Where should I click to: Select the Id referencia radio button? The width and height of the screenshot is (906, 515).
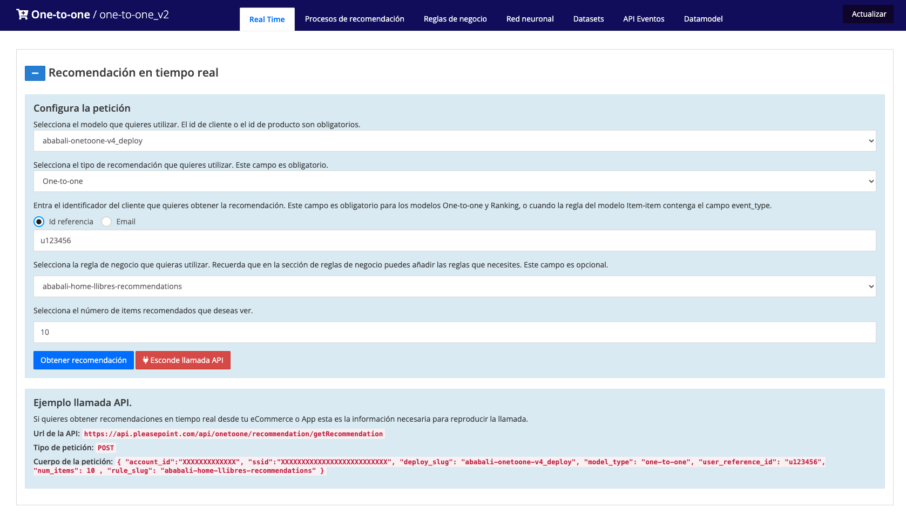click(x=39, y=222)
